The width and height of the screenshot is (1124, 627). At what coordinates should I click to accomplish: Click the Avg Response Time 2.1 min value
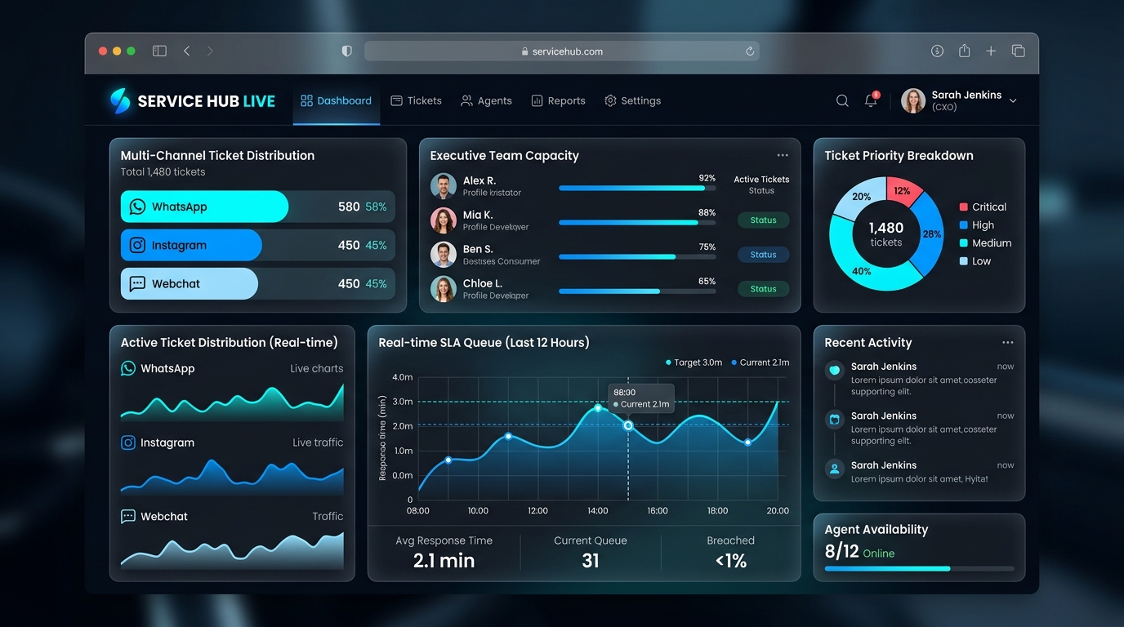(444, 561)
